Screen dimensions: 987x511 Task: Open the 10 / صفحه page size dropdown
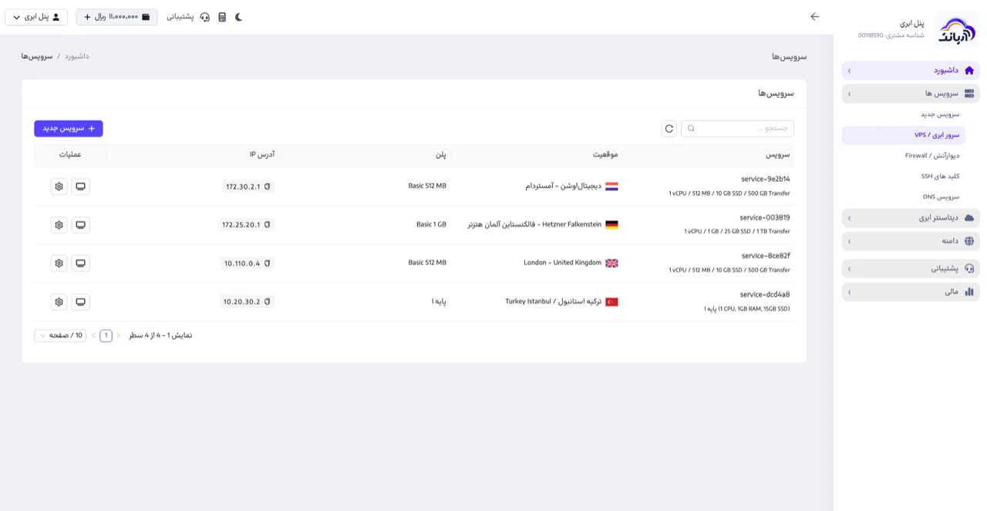[59, 336]
